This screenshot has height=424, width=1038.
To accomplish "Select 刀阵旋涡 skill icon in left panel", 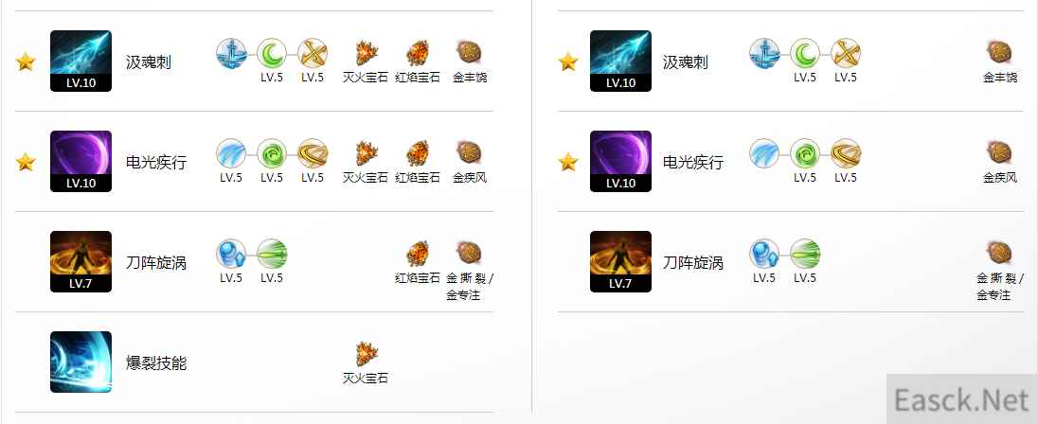I will pyautogui.click(x=81, y=262).
